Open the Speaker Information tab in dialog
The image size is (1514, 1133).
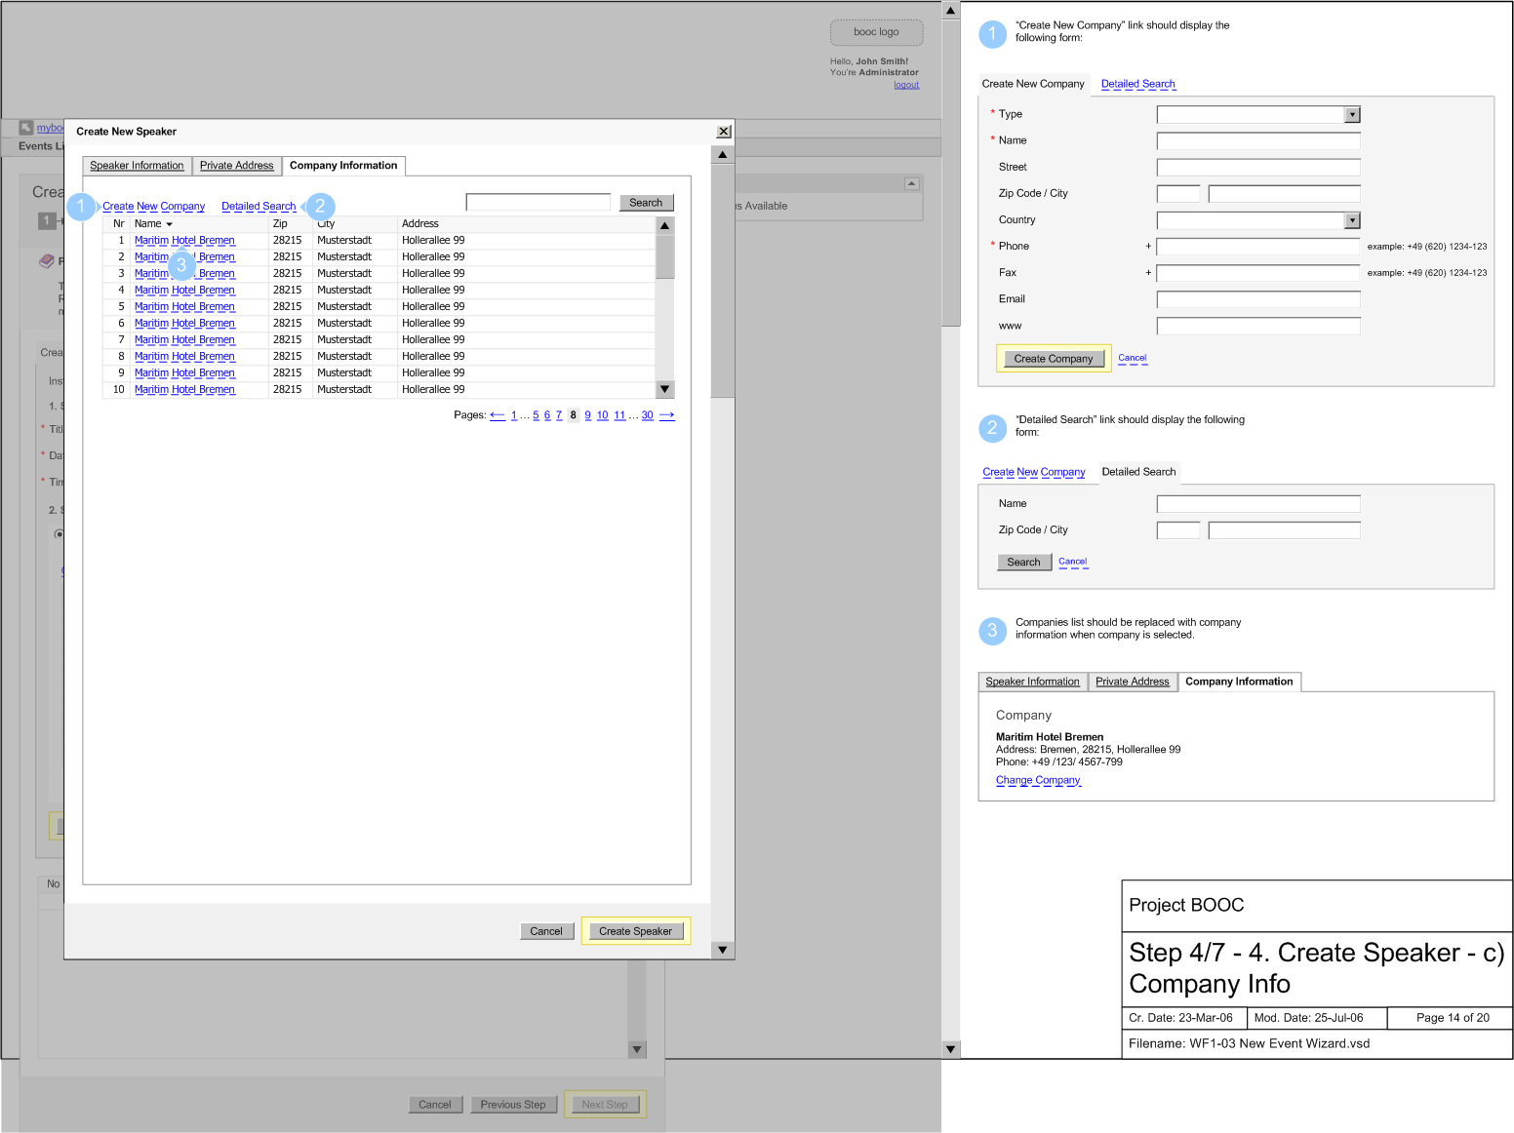coord(137,166)
